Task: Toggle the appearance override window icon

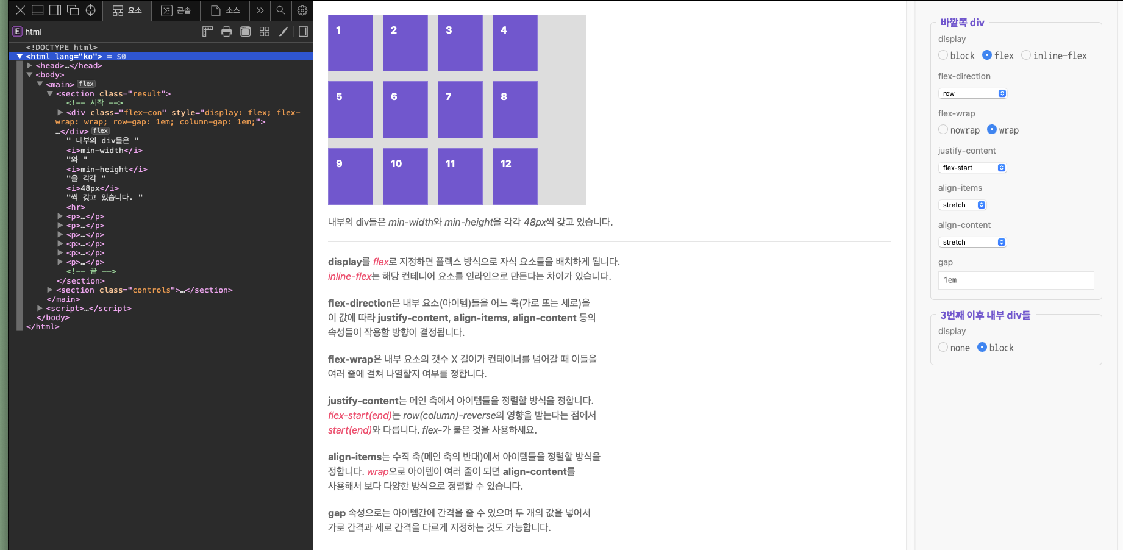Action: [x=245, y=32]
